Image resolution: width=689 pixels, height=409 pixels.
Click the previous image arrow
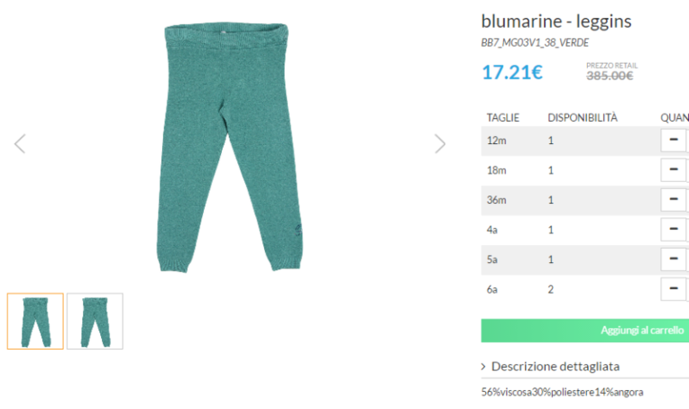(20, 143)
